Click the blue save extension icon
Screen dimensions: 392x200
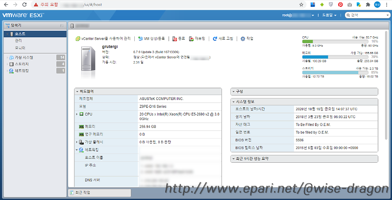[x=313, y=4]
